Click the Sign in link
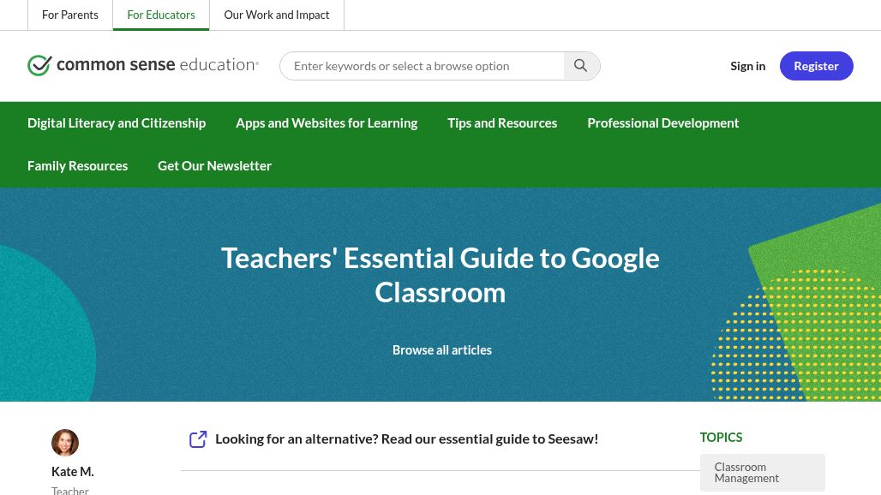Image resolution: width=881 pixels, height=495 pixels. [x=748, y=66]
